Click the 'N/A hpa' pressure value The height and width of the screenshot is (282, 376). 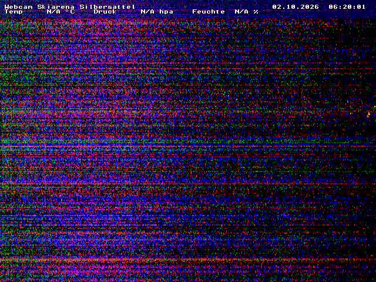coord(157,12)
